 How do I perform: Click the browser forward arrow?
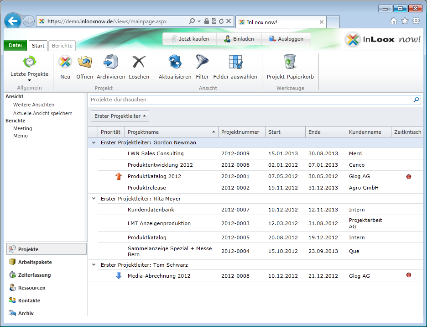[28, 21]
